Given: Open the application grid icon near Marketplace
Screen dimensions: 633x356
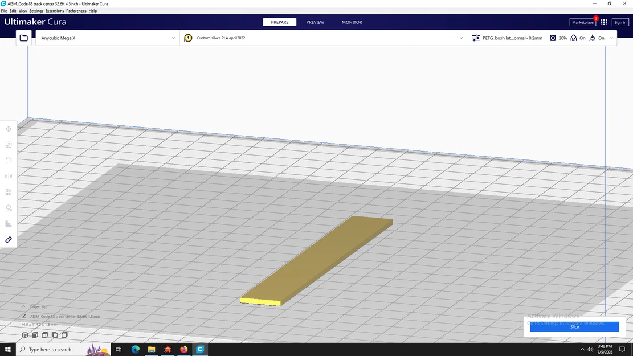Looking at the screenshot, I should coord(604,22).
